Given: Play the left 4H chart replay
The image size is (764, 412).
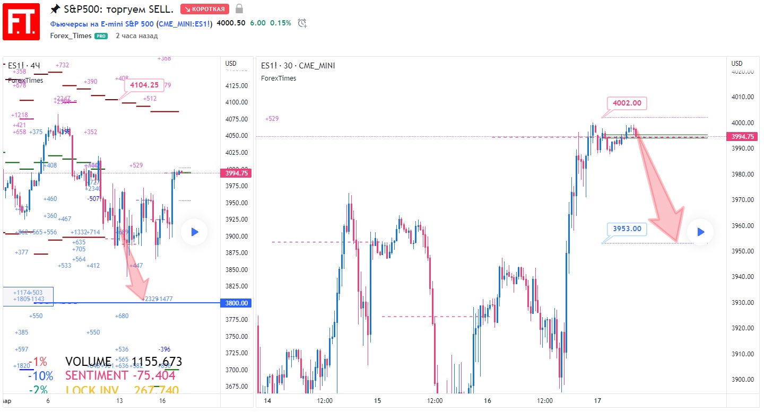Looking at the screenshot, I should (194, 232).
